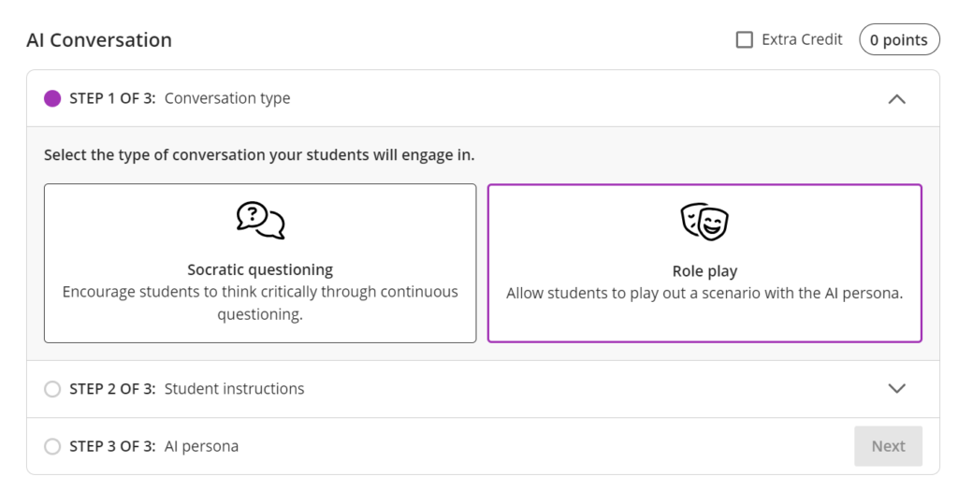Select the Step 2 empty circle indicator

click(52, 389)
